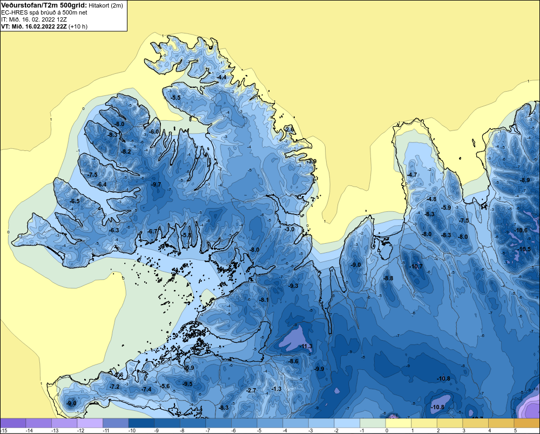Click the -3.9 temperature label
This screenshot has width=540, height=434.
tap(312, 161)
